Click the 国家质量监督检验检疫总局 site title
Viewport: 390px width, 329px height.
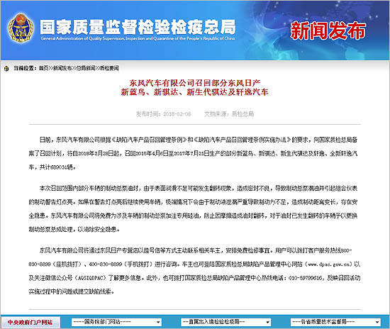click(x=138, y=27)
